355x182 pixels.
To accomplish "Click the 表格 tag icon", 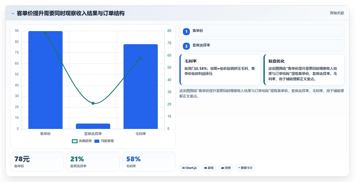I will (206, 168).
